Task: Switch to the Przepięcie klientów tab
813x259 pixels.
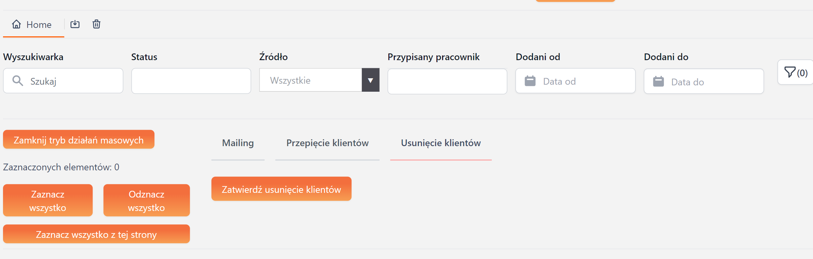Action: (x=327, y=143)
